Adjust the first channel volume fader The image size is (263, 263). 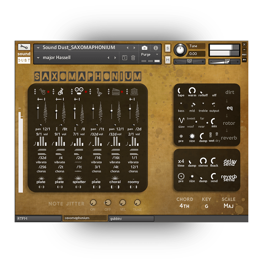tap(38, 111)
